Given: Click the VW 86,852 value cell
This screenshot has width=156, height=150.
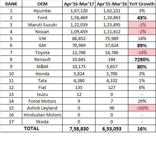Looking at the screenshot, I should 79,38.
